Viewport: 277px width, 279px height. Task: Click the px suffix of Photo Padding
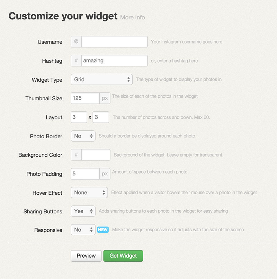pyautogui.click(x=105, y=174)
